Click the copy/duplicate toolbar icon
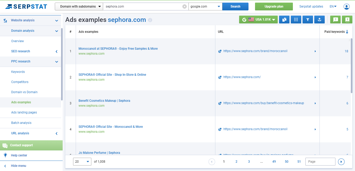 click(284, 20)
